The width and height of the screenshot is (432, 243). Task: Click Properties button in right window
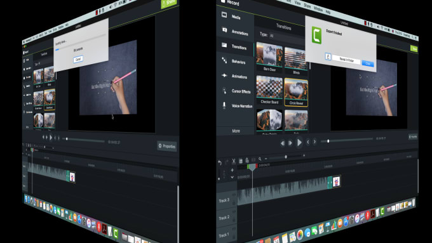pyautogui.click(x=413, y=136)
